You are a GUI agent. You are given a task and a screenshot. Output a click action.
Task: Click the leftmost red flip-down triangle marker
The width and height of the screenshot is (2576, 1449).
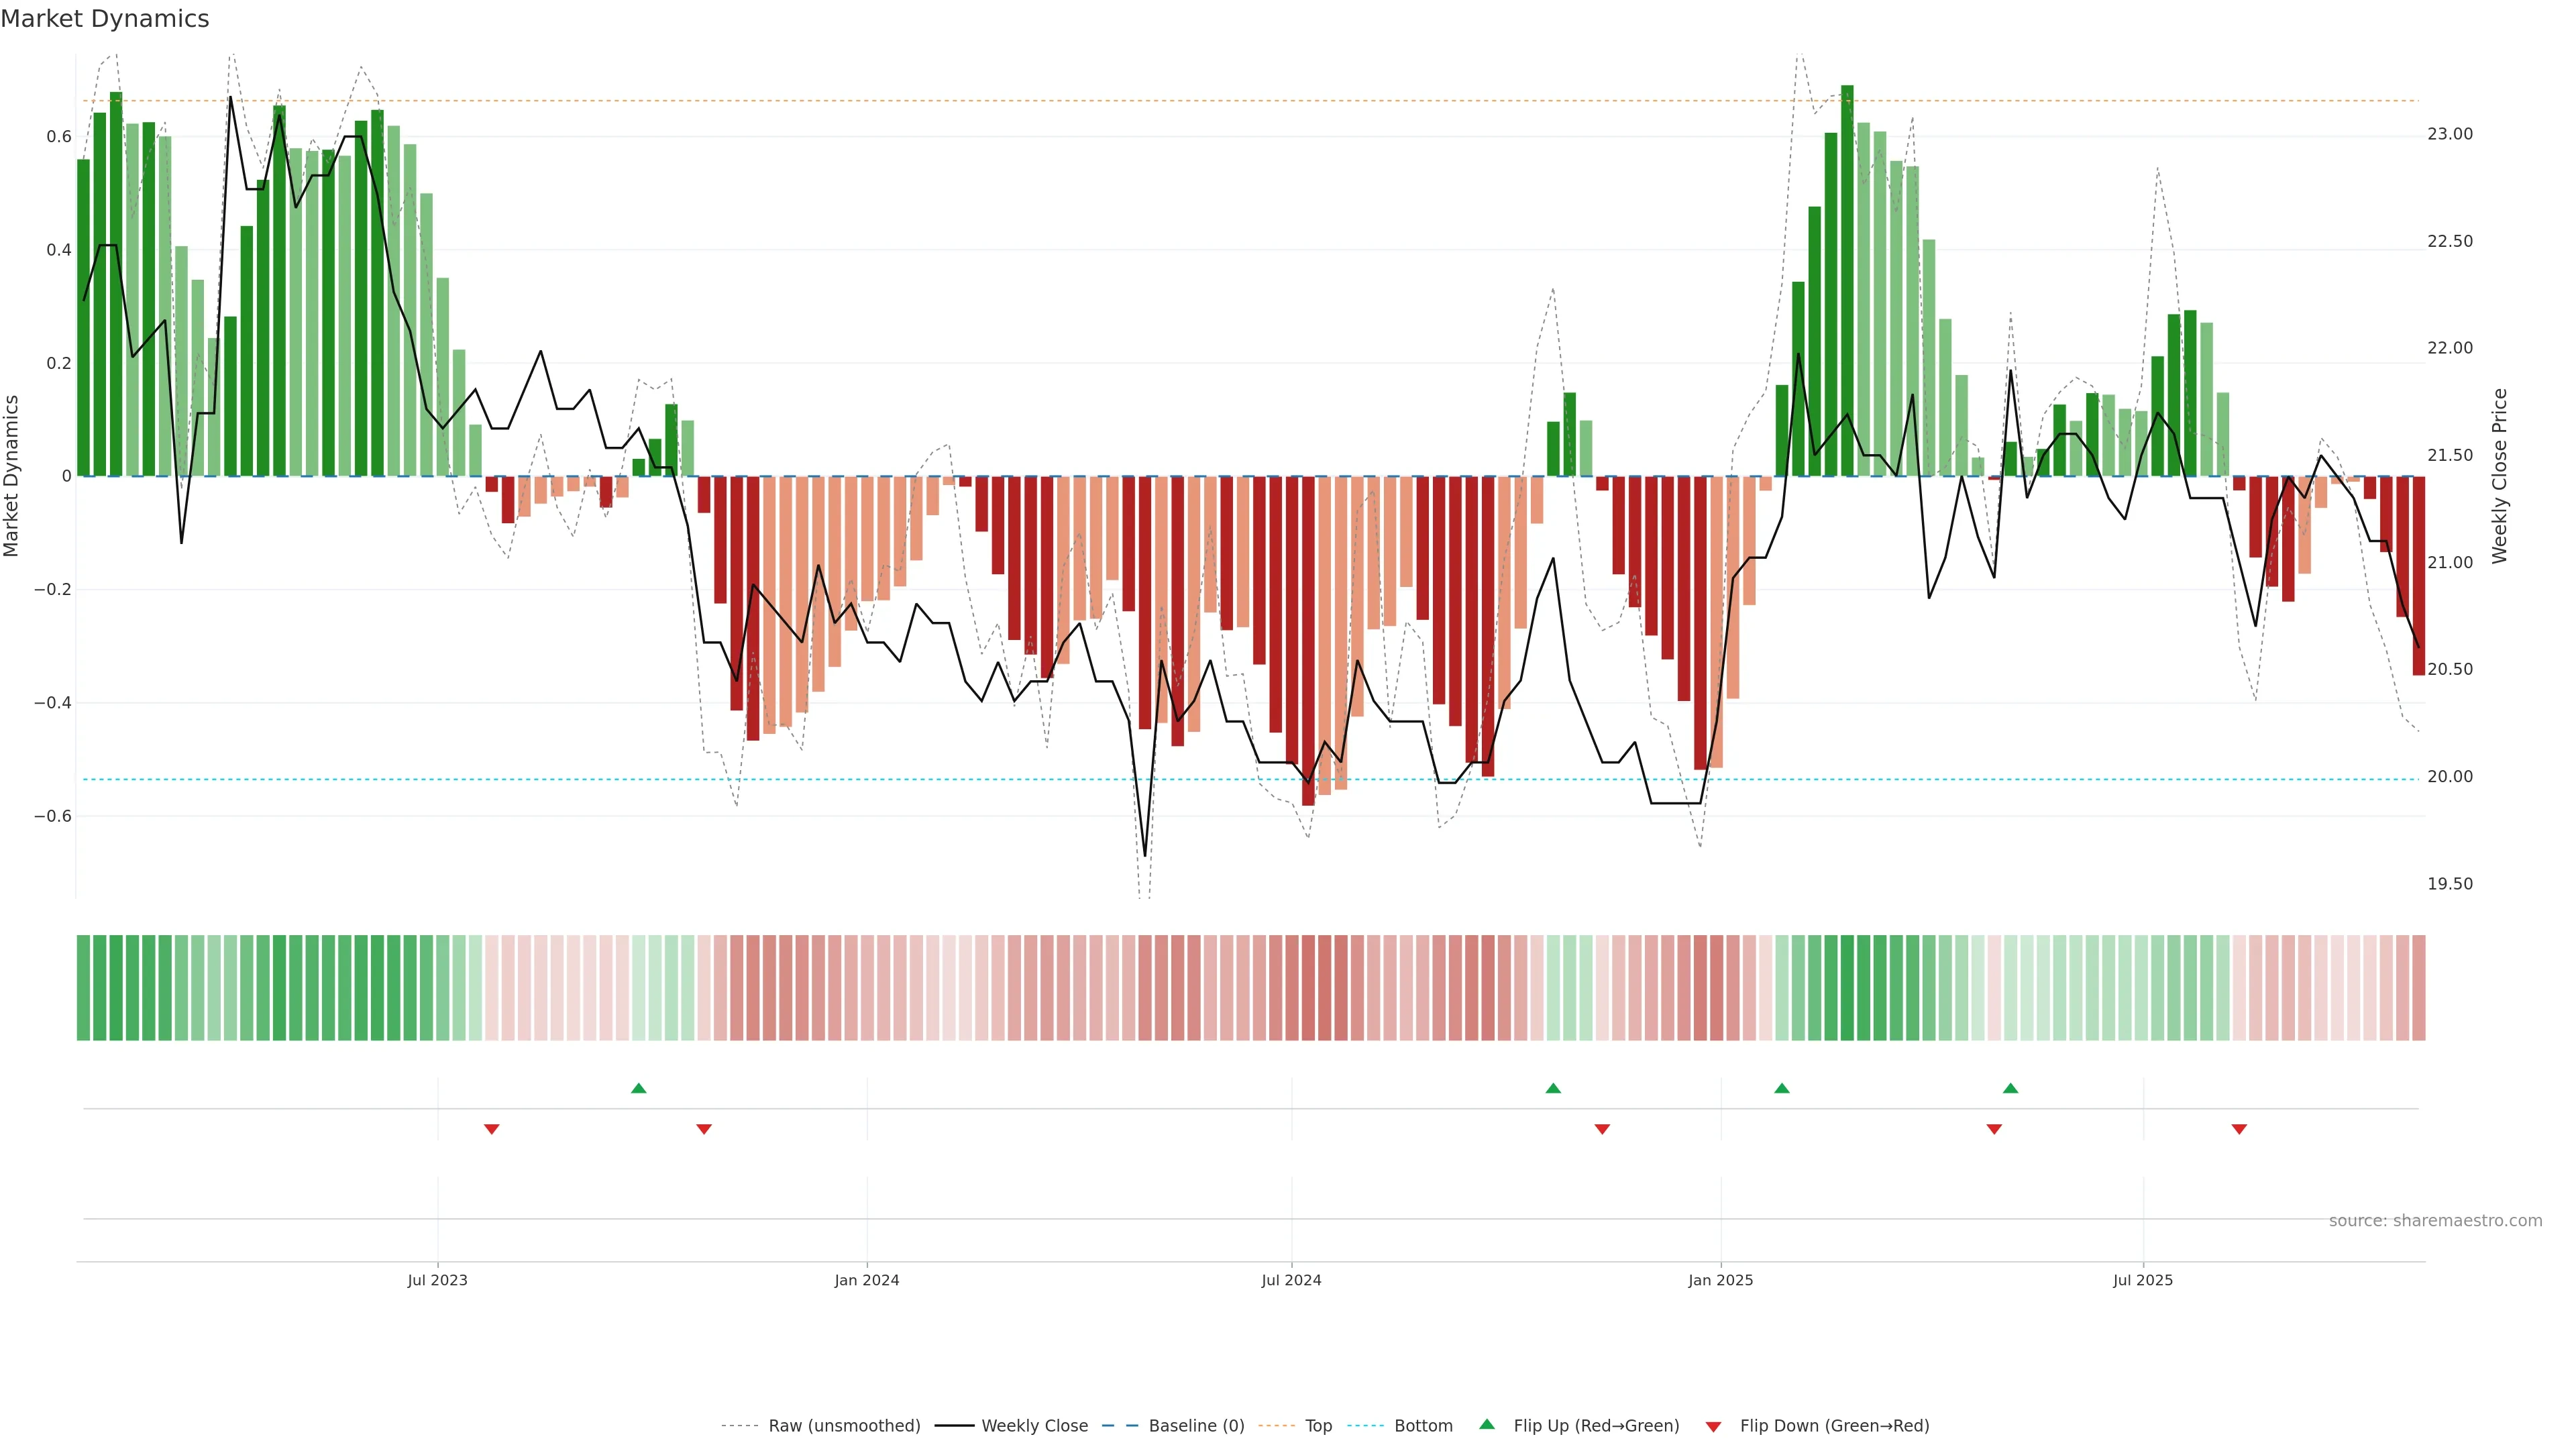491,1129
